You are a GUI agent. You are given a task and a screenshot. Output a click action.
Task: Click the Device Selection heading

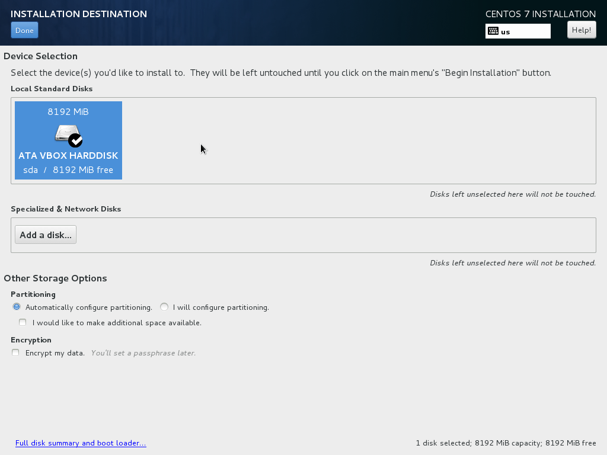pos(41,56)
